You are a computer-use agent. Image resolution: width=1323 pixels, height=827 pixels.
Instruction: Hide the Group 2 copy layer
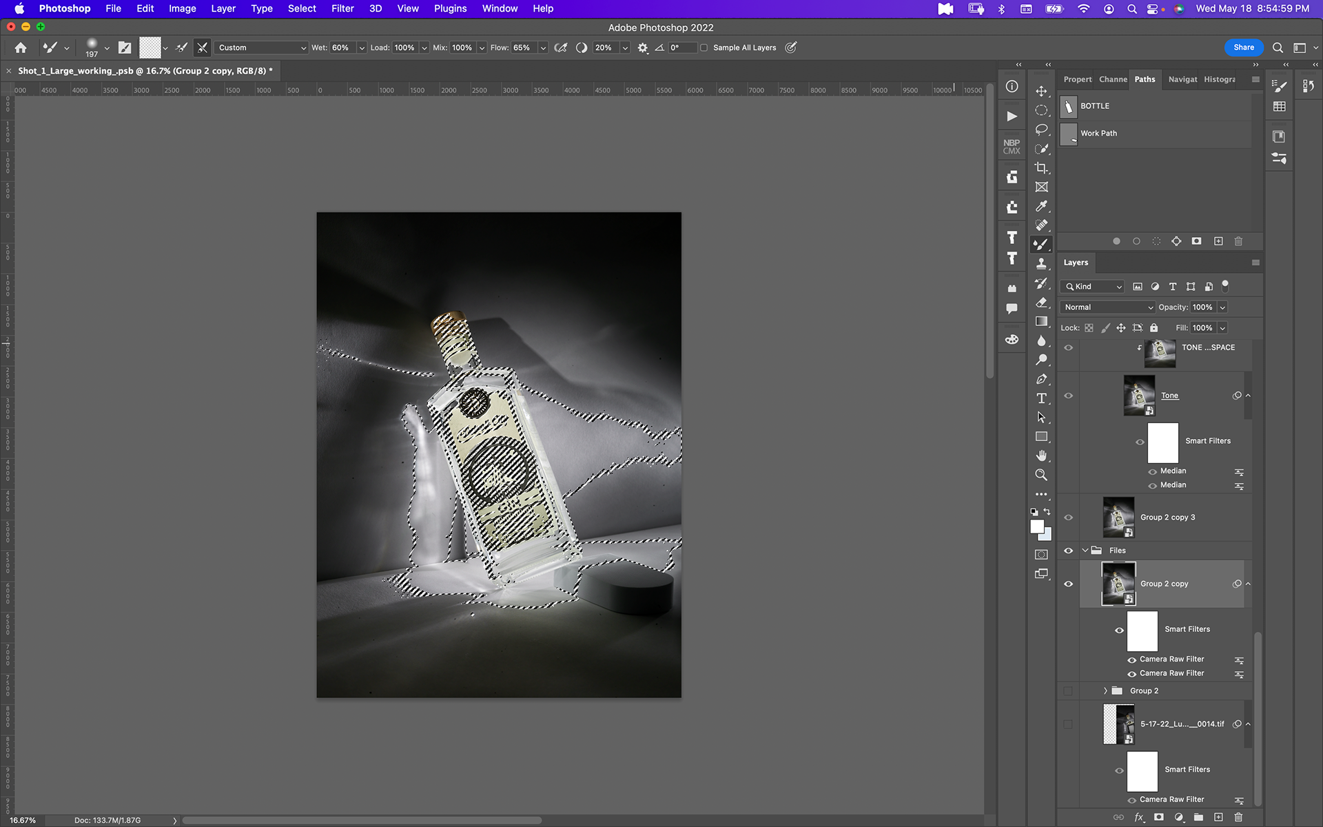1069,584
